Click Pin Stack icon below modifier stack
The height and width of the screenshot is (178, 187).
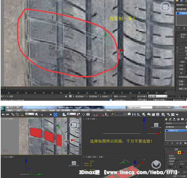point(167,143)
